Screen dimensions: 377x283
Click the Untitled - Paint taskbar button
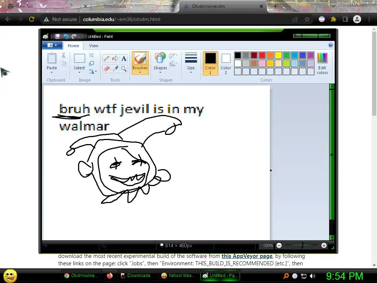(x=220, y=276)
